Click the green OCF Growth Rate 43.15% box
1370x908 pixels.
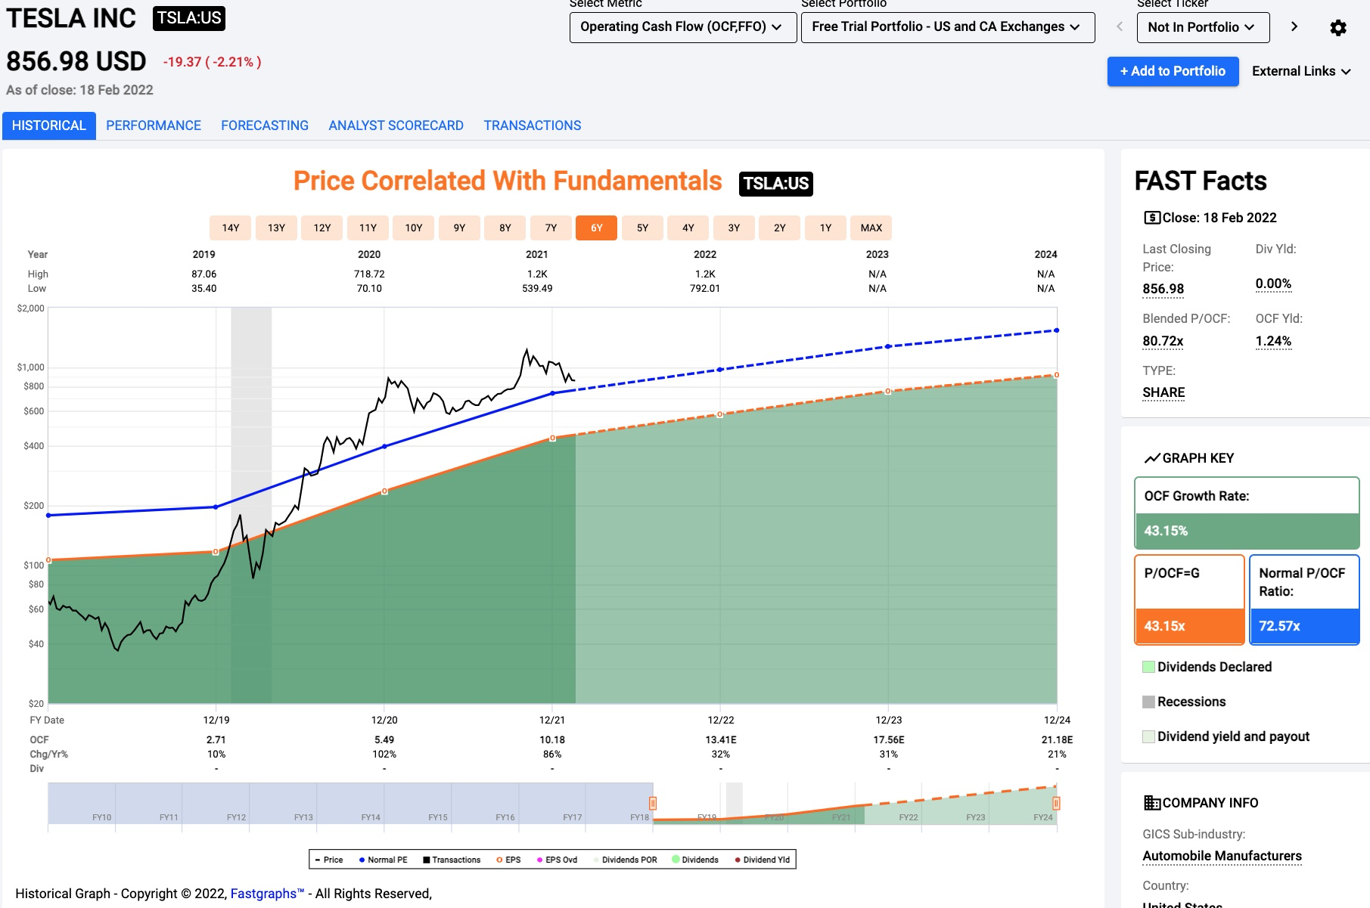(x=1247, y=513)
